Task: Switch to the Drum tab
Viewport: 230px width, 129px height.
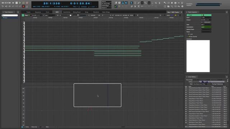Action: 48,12
